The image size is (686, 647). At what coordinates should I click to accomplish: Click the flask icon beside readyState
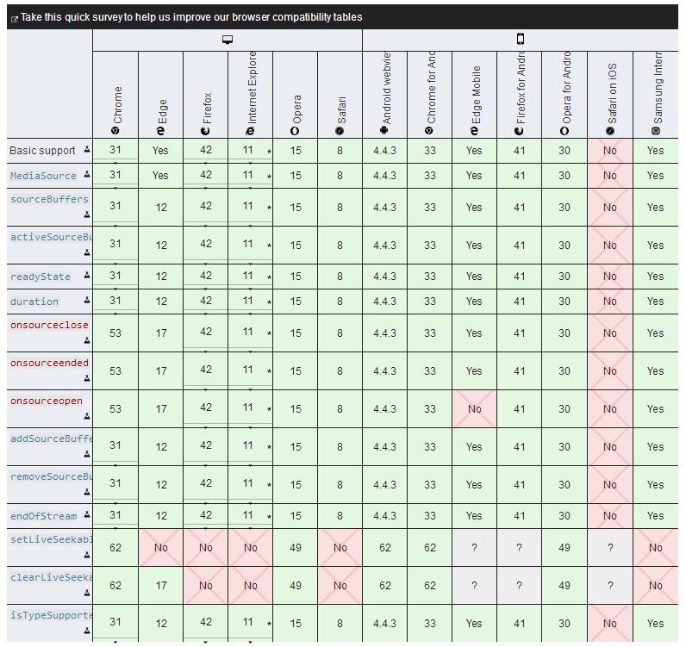(x=87, y=275)
